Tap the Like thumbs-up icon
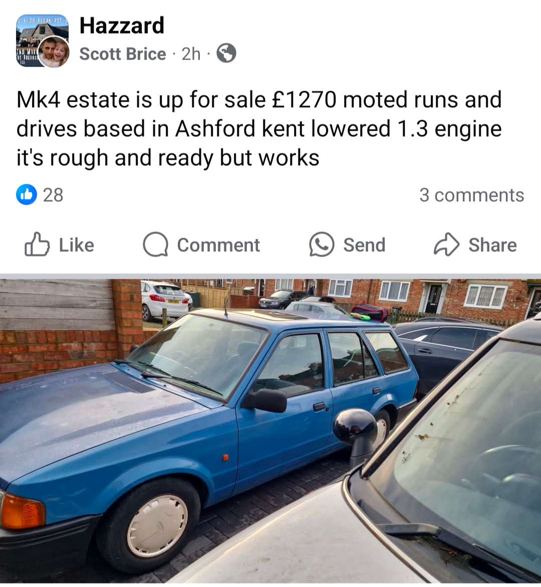Screen dimensions: 541x587 coord(37,245)
